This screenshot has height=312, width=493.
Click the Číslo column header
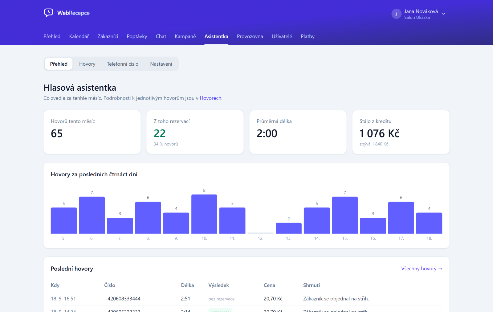[x=110, y=285]
